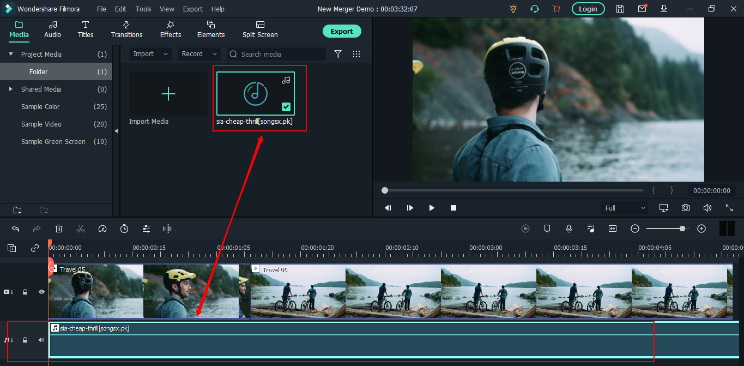Viewport: 744px width, 366px height.
Task: Open the Import dropdown
Action: click(151, 54)
